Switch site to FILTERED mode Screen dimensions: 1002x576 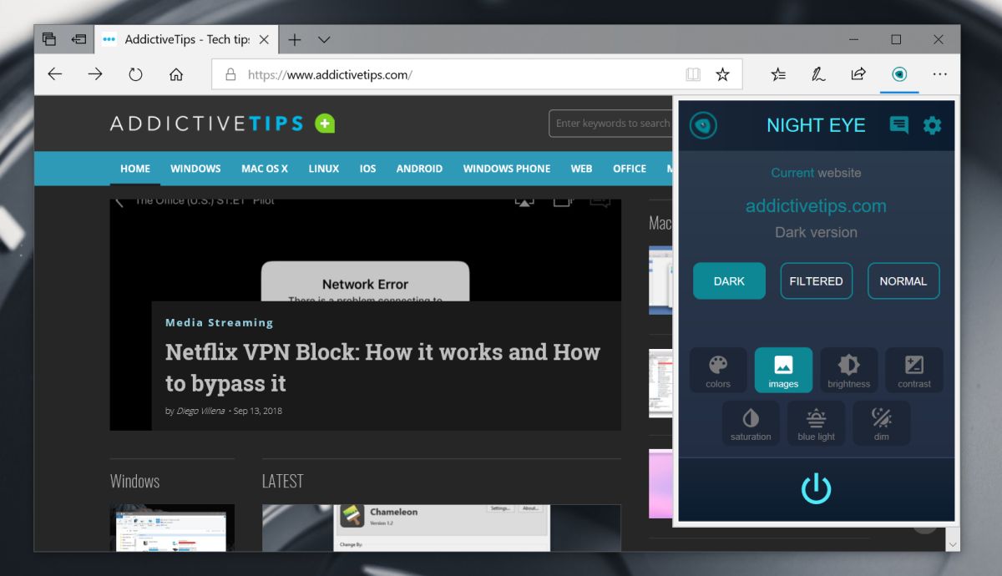coord(816,281)
